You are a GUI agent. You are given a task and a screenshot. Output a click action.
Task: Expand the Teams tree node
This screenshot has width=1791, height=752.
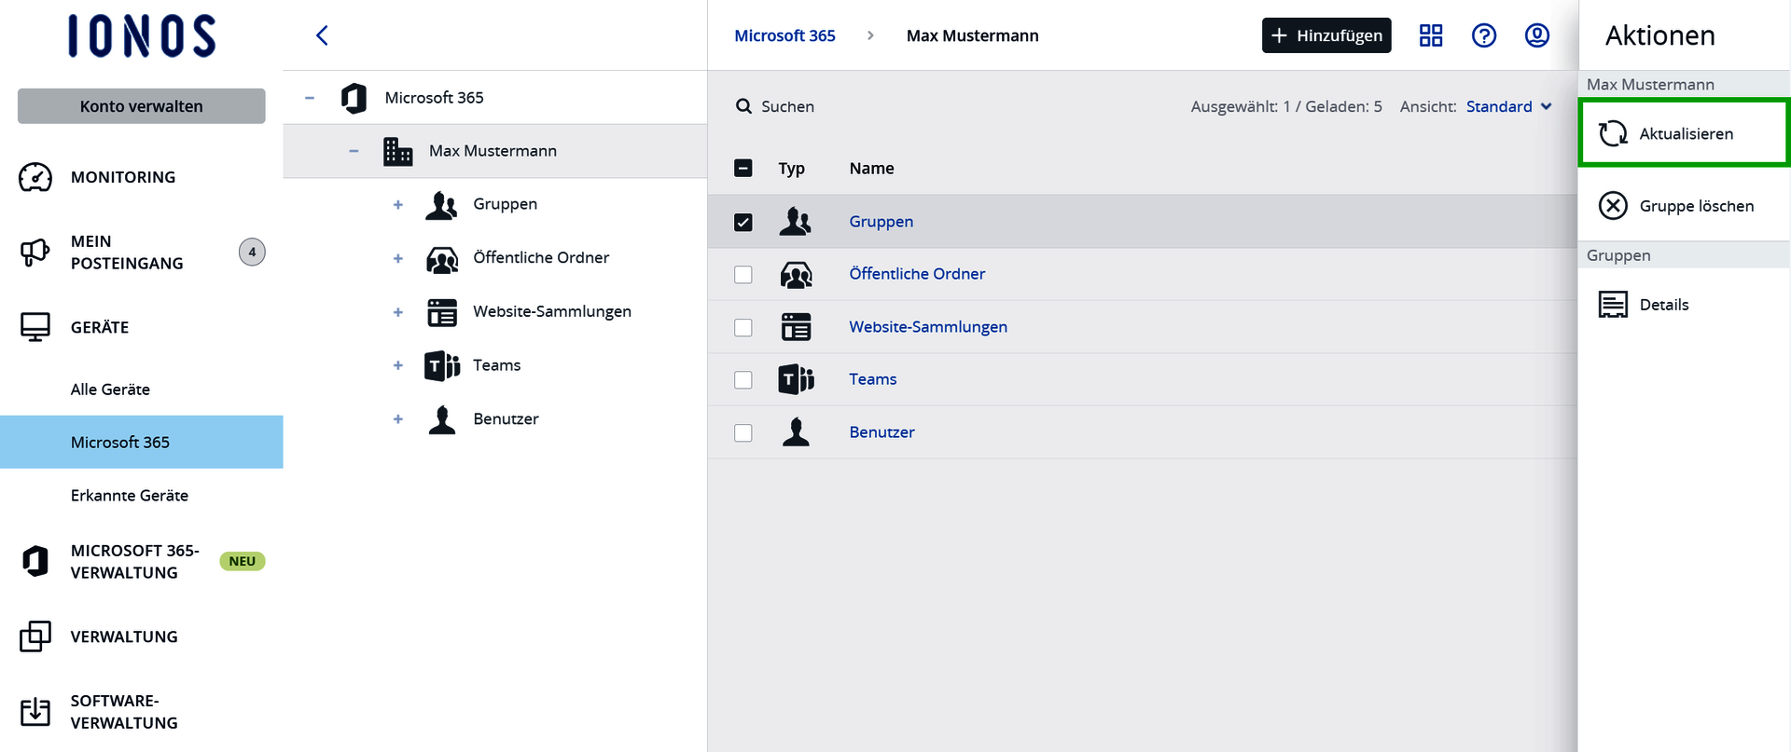point(398,365)
